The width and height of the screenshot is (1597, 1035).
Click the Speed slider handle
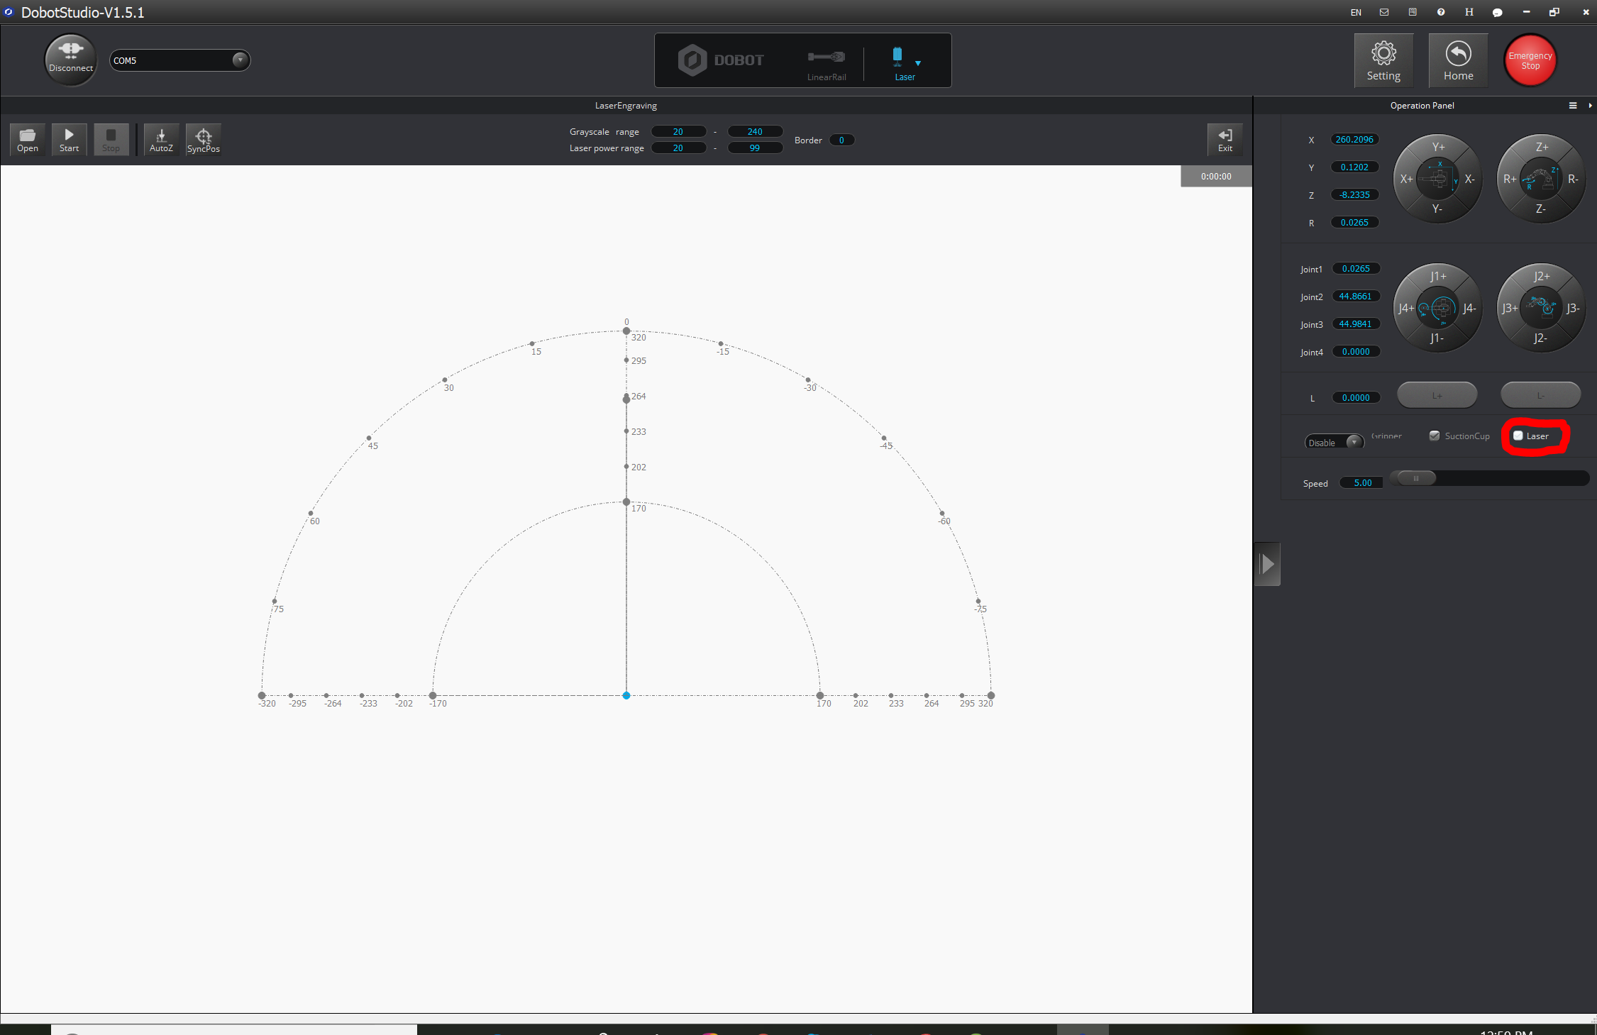pyautogui.click(x=1415, y=478)
